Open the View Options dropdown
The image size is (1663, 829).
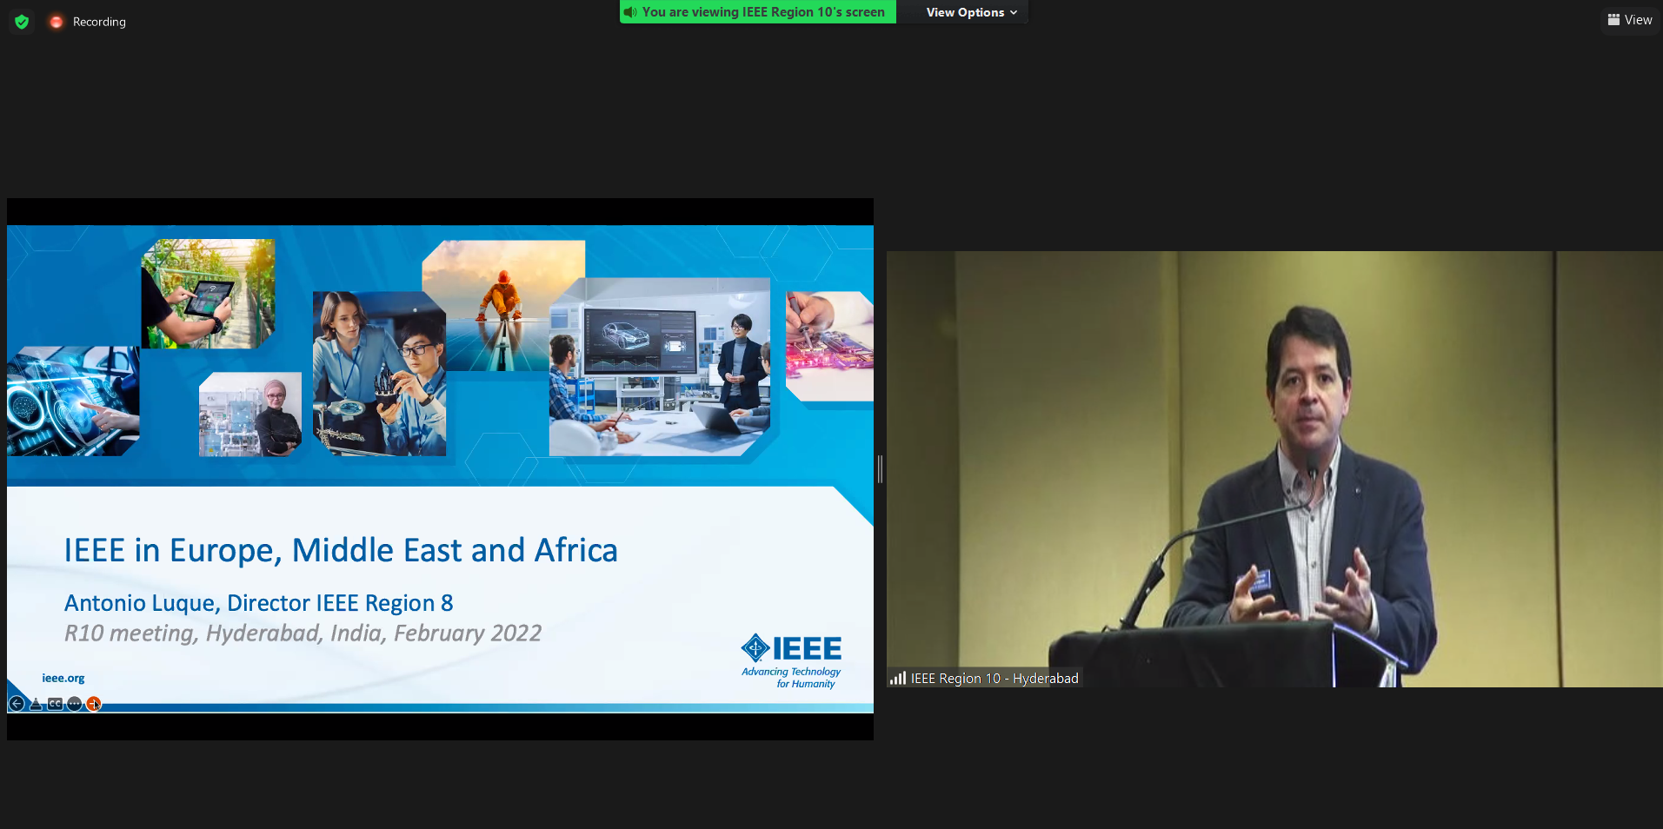click(x=971, y=12)
